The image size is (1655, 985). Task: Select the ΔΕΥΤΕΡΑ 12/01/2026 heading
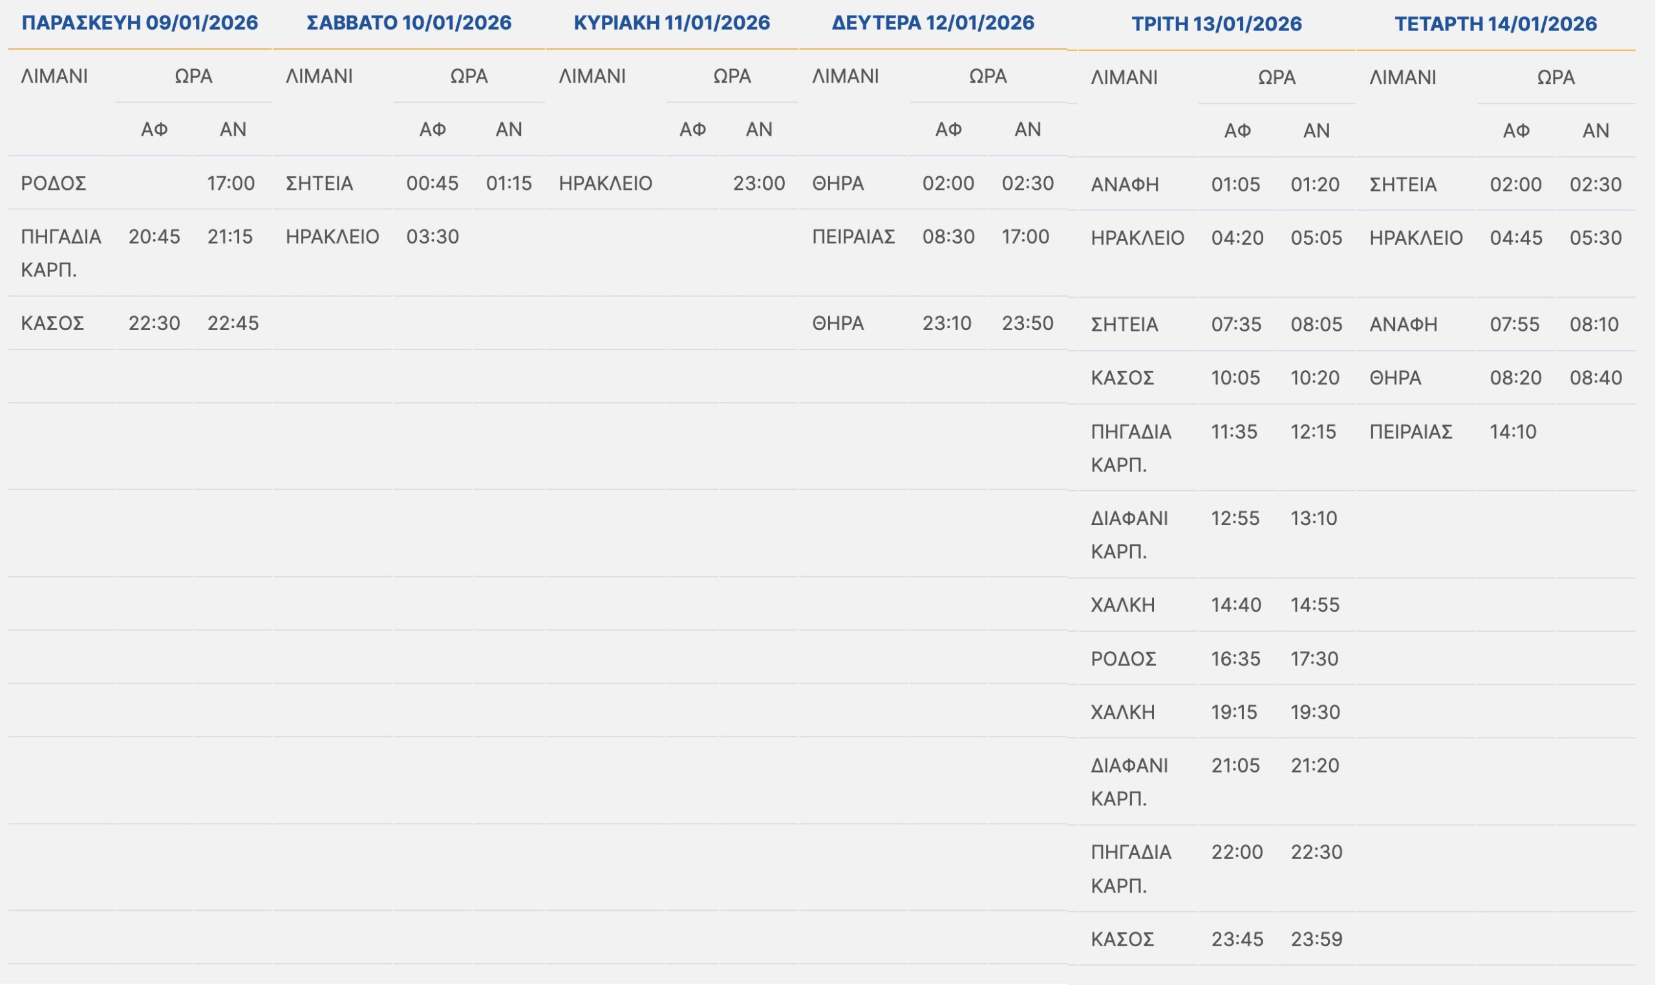(x=932, y=23)
